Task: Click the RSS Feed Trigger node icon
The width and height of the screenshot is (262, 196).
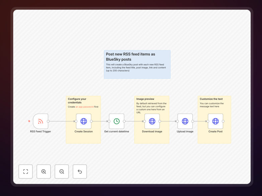Action: pos(40,121)
